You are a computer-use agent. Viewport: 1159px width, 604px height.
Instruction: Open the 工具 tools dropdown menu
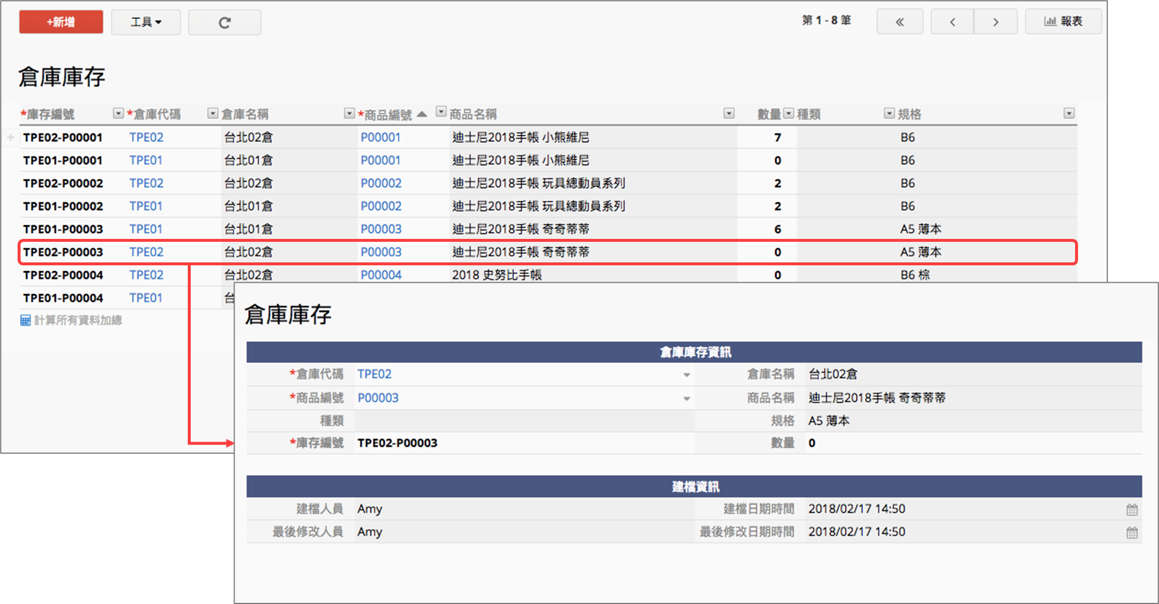[146, 22]
